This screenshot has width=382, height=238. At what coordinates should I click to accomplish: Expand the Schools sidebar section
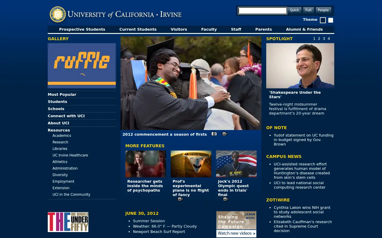56,109
